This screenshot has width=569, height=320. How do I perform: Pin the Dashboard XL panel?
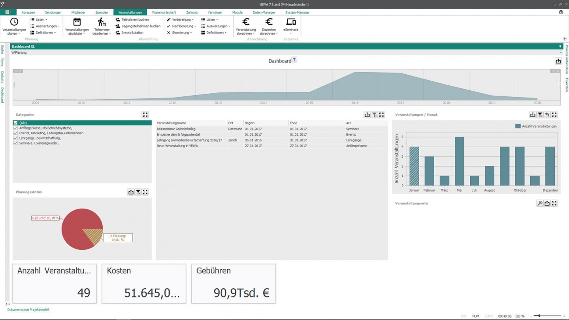click(560, 47)
